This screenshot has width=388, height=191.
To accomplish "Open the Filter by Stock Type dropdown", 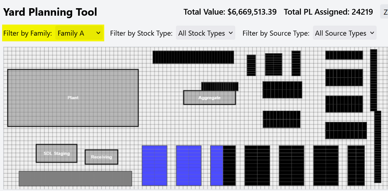I will pyautogui.click(x=205, y=33).
